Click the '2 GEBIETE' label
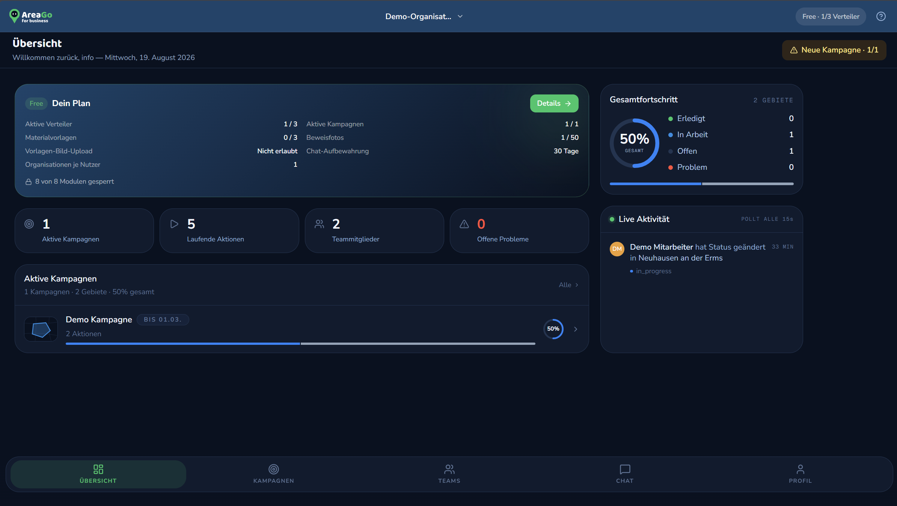This screenshot has height=506, width=897. (773, 100)
